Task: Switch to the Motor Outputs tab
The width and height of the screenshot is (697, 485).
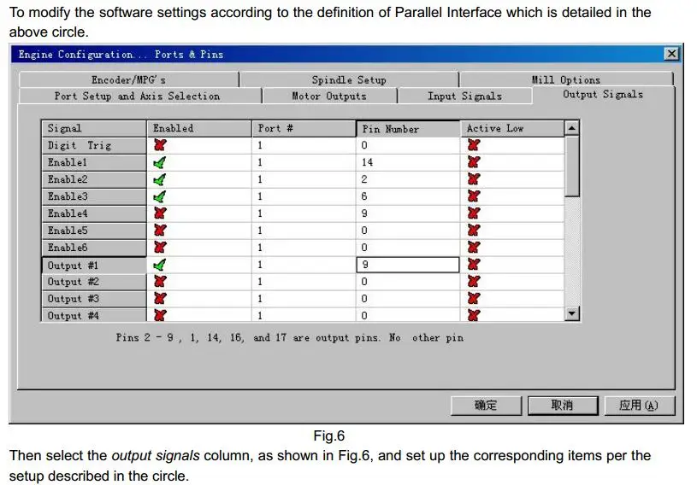Action: (x=328, y=96)
